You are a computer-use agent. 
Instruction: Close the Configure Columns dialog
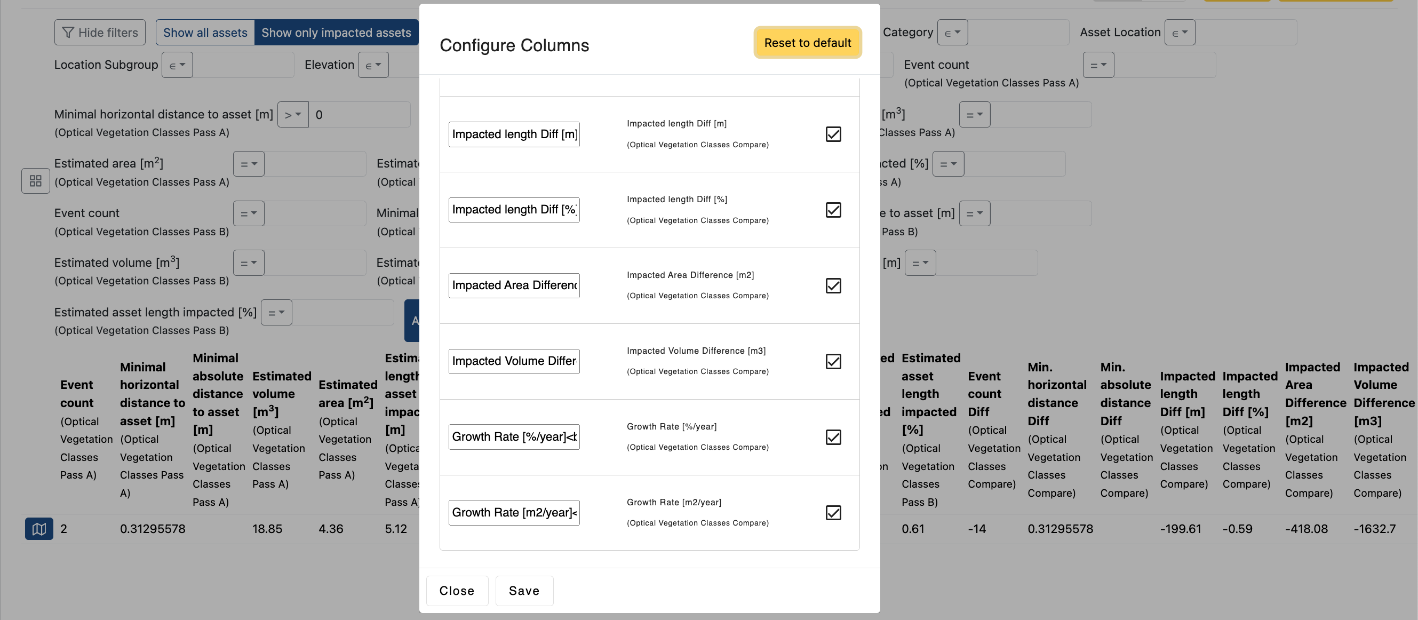pyautogui.click(x=456, y=590)
